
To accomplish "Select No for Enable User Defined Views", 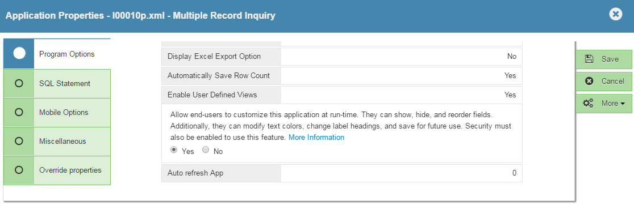I will (x=206, y=150).
